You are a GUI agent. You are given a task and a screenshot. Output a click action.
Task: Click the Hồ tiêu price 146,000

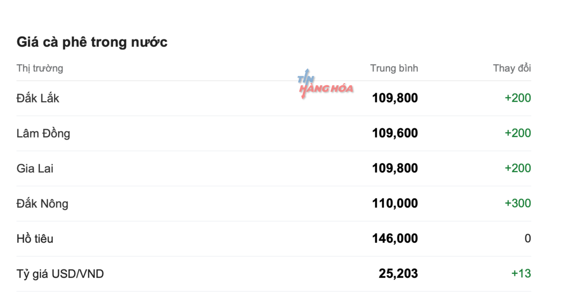click(x=395, y=238)
